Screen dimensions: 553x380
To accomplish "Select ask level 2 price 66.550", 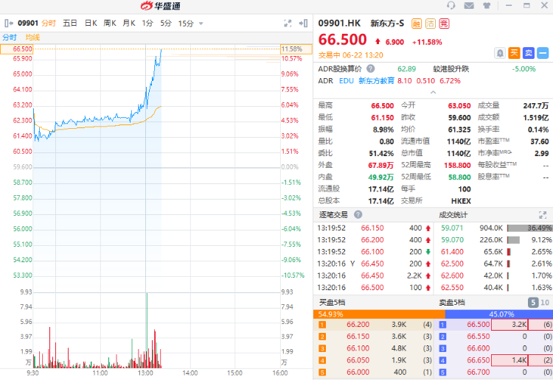I will 479,337.
